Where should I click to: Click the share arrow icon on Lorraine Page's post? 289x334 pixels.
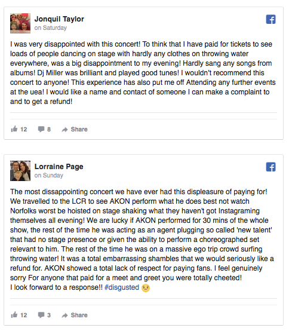64,315
